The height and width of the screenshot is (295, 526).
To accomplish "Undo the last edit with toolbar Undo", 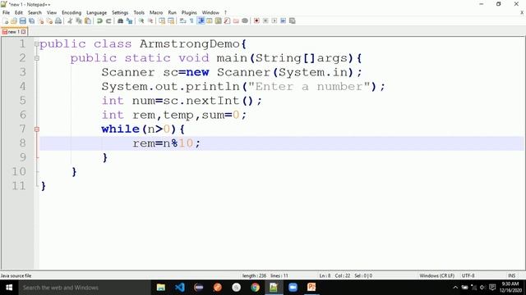I will (99, 20).
